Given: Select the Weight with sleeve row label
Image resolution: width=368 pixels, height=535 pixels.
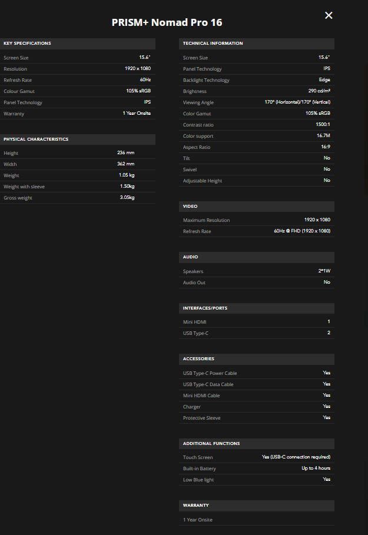Looking at the screenshot, I should (x=24, y=187).
